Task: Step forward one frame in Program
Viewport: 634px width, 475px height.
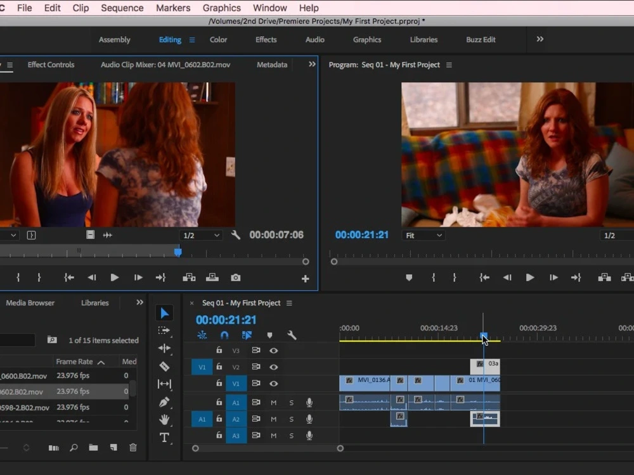Action: pyautogui.click(x=553, y=277)
